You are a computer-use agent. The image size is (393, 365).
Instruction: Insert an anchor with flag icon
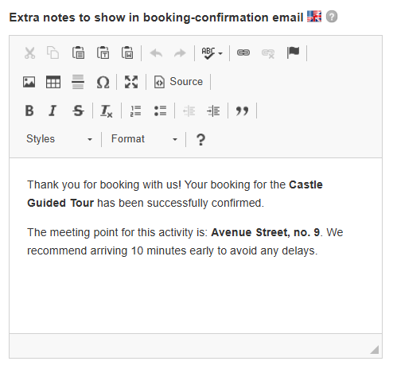point(293,52)
